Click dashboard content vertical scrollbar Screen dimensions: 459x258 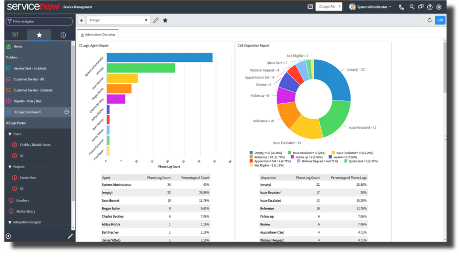[x=445, y=68]
